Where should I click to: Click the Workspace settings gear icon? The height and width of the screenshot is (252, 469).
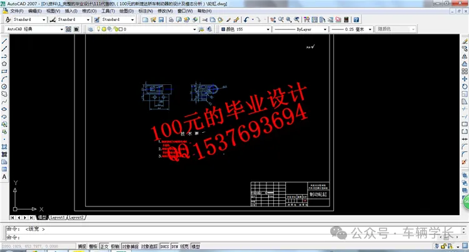pos(69,29)
